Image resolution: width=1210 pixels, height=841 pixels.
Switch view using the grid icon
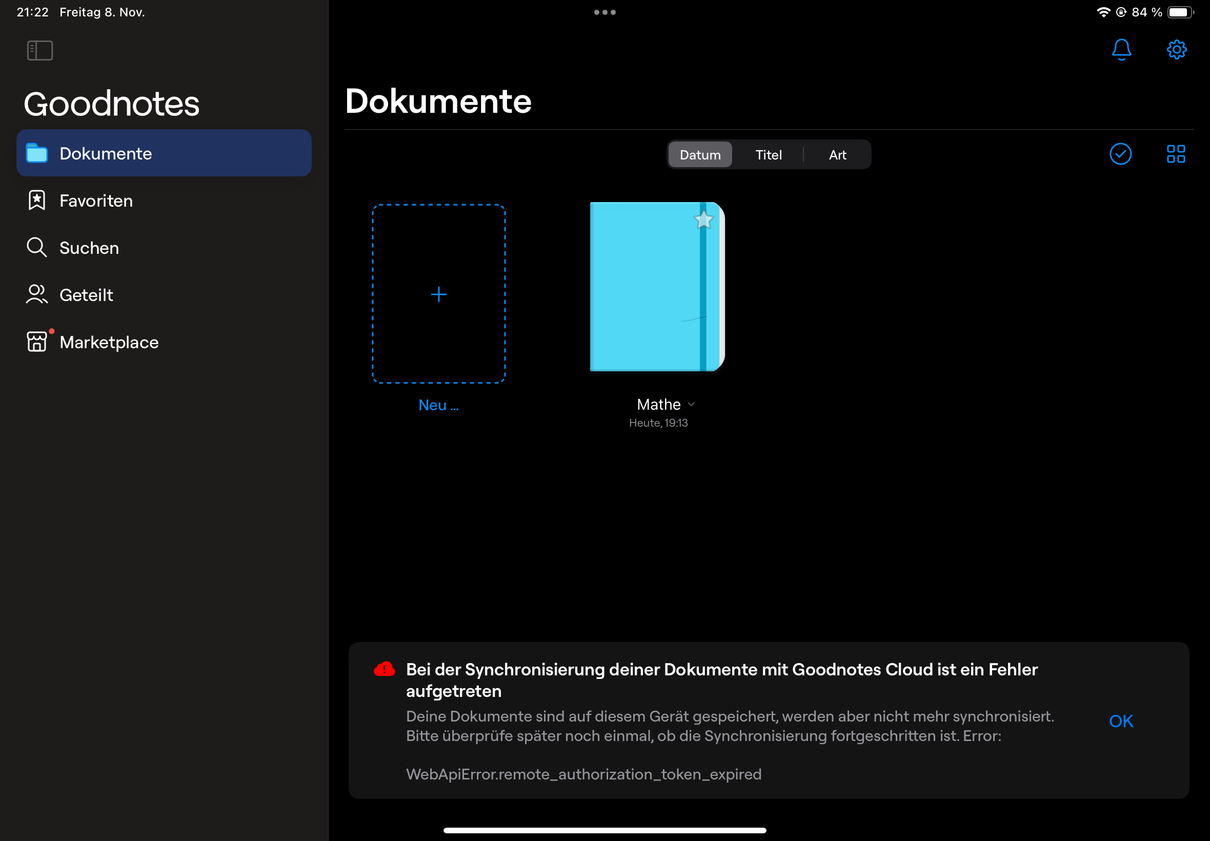[1176, 154]
